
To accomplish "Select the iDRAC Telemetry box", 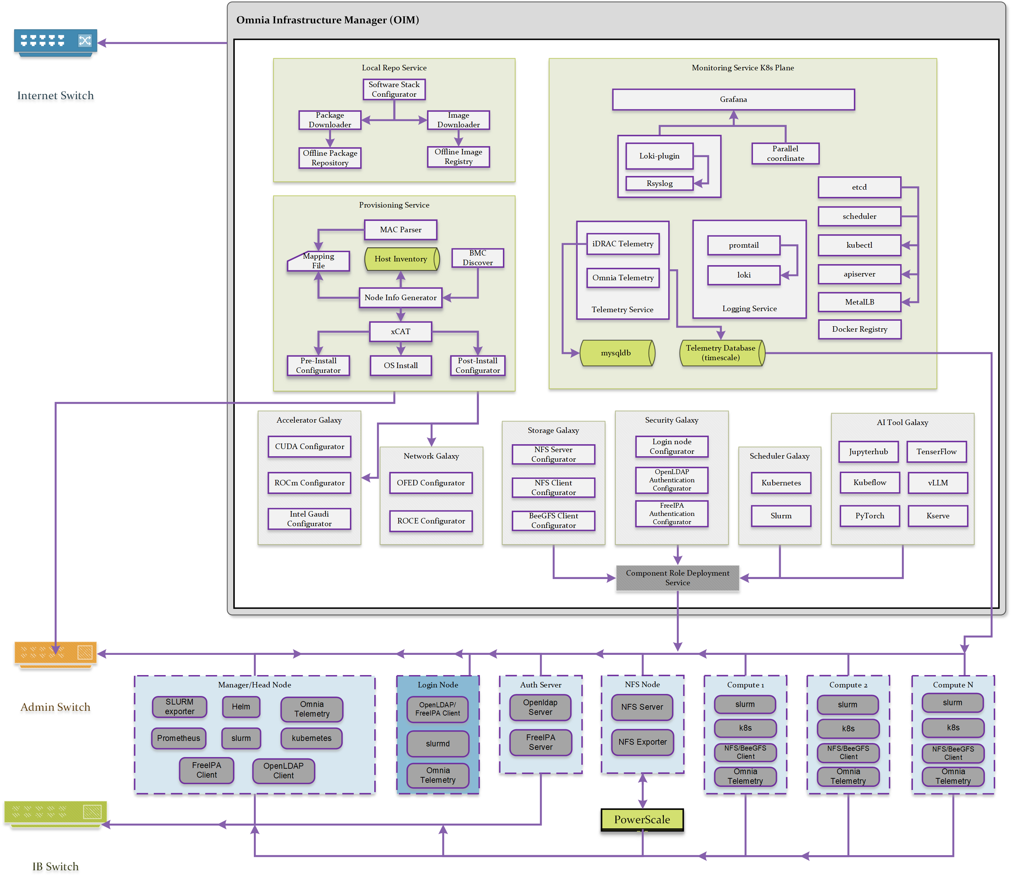I will point(623,244).
